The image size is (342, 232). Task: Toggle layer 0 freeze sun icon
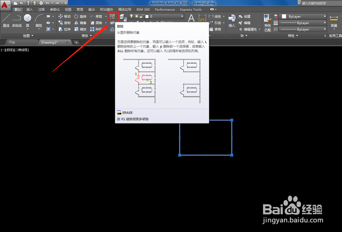coord(137,16)
